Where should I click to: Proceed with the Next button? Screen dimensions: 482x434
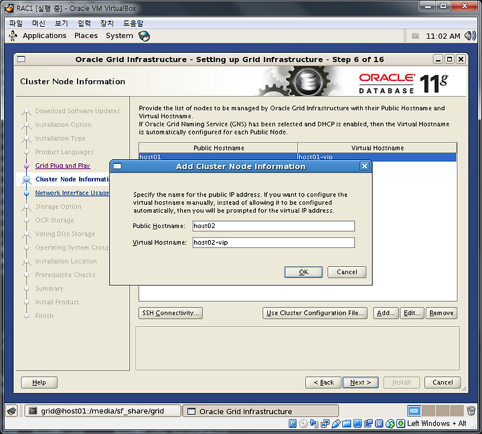361,383
